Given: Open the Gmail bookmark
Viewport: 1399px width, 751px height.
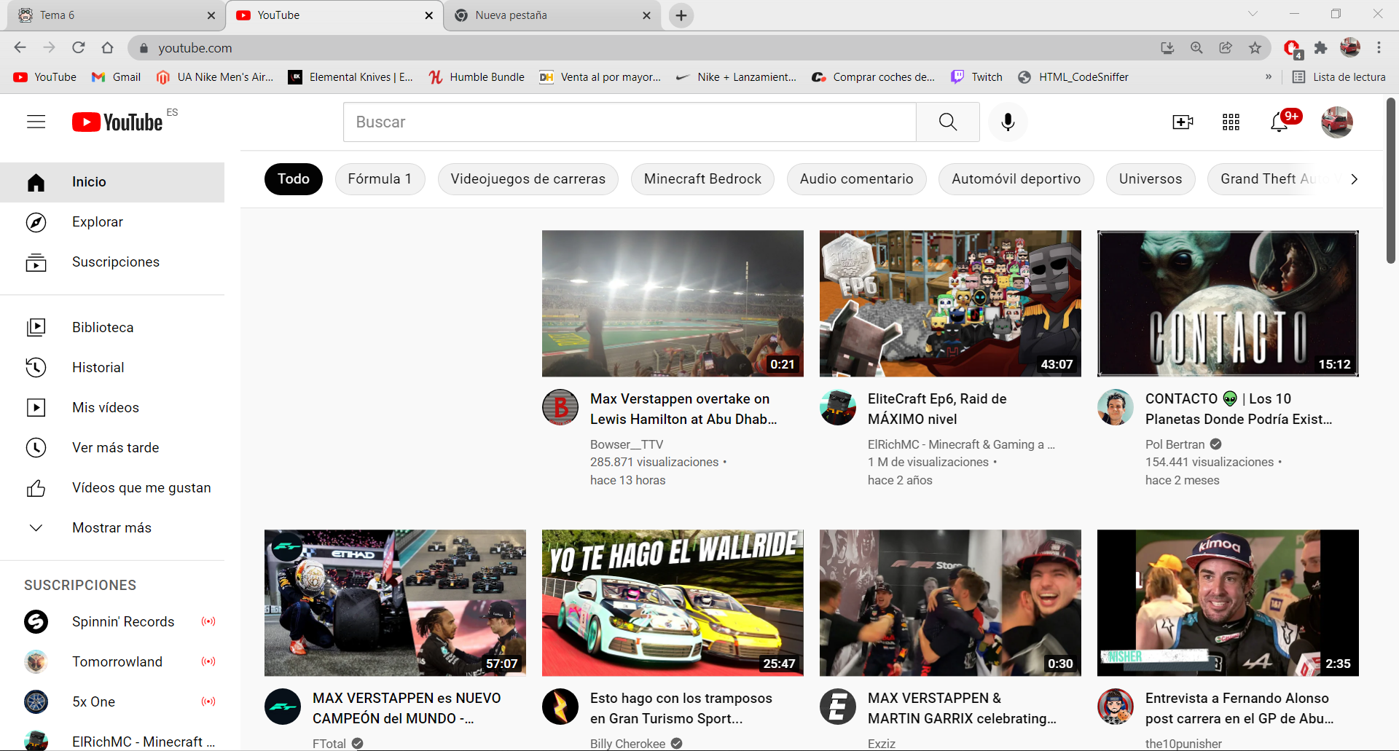Looking at the screenshot, I should click(116, 76).
